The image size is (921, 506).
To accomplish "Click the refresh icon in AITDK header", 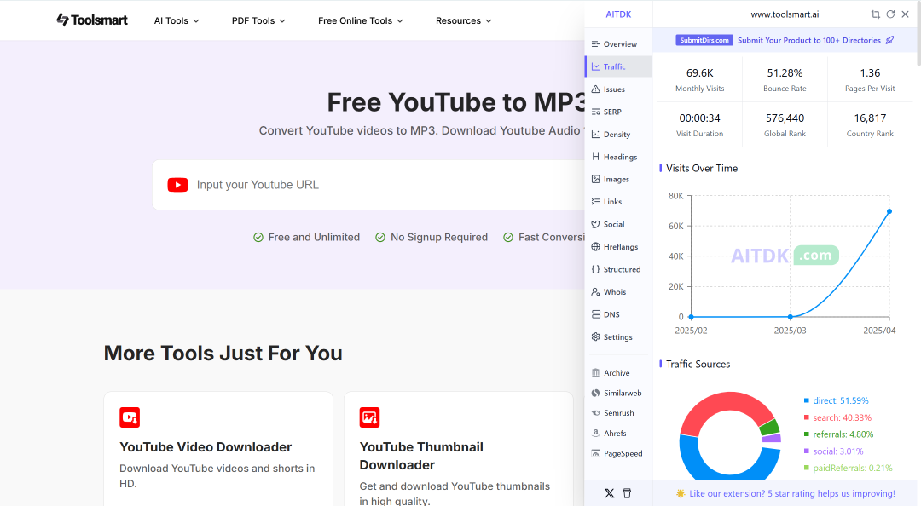I will point(890,14).
